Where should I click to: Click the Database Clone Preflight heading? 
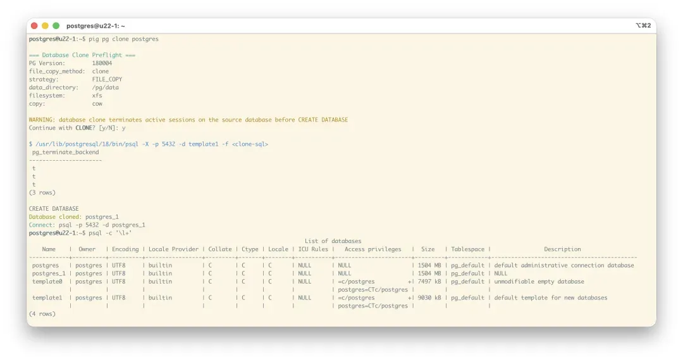point(82,56)
